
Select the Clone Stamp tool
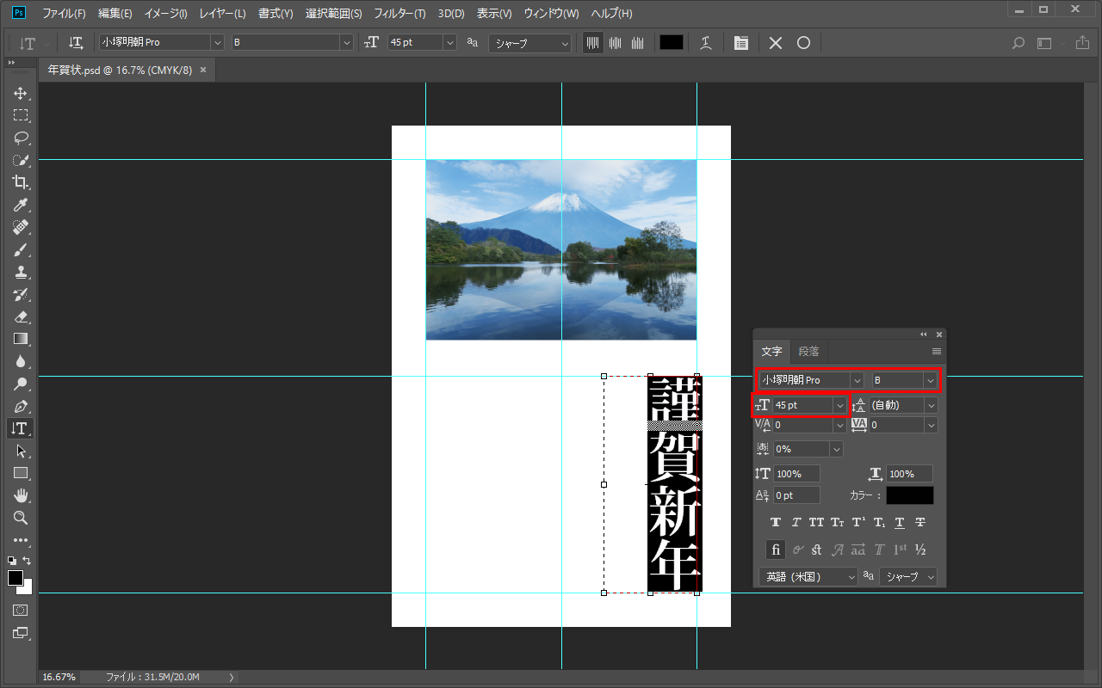[21, 272]
